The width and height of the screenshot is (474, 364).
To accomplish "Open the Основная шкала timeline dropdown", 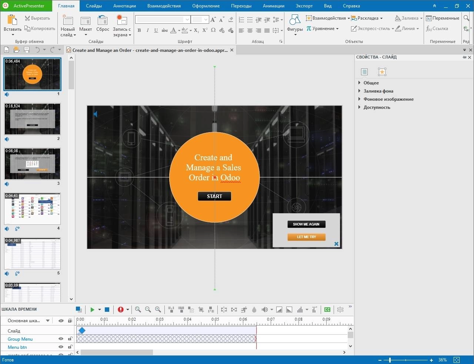I will click(48, 321).
